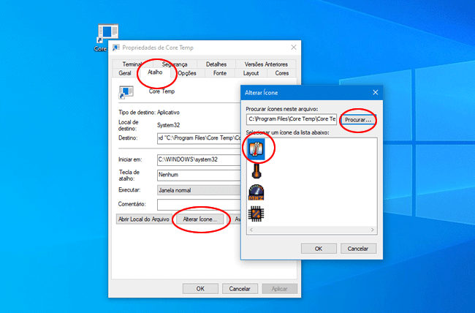Select the CPU chip icon
Image resolution: width=475 pixels, height=313 pixels.
[256, 214]
